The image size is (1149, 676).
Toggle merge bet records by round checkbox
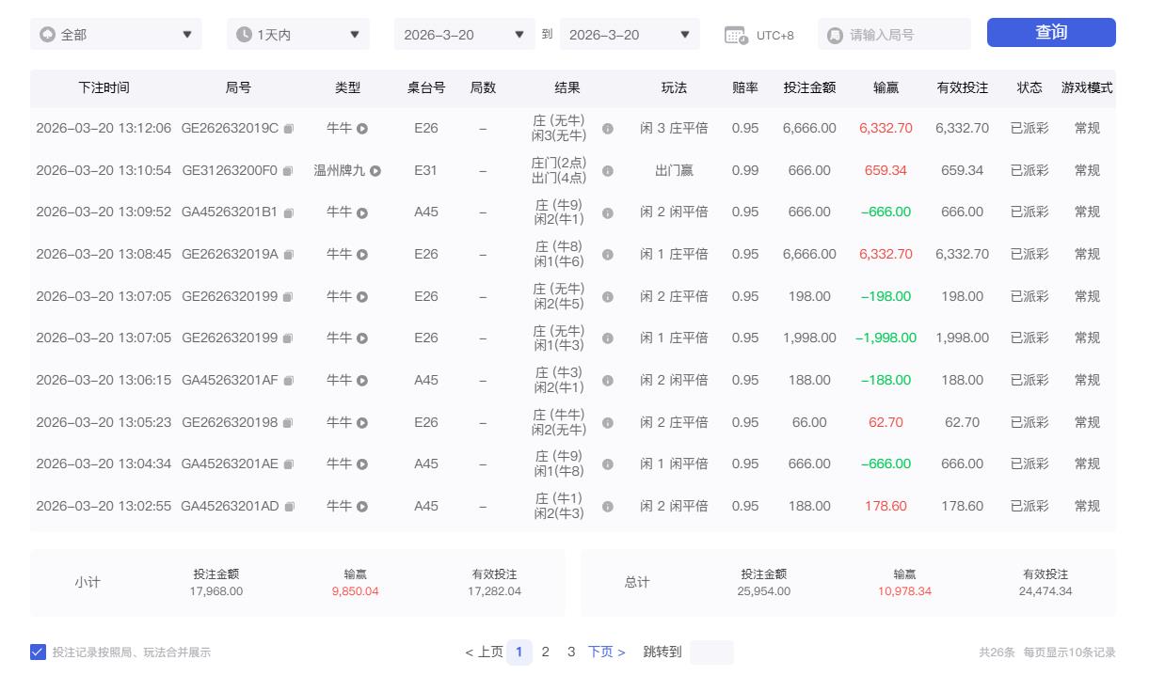pyautogui.click(x=38, y=652)
